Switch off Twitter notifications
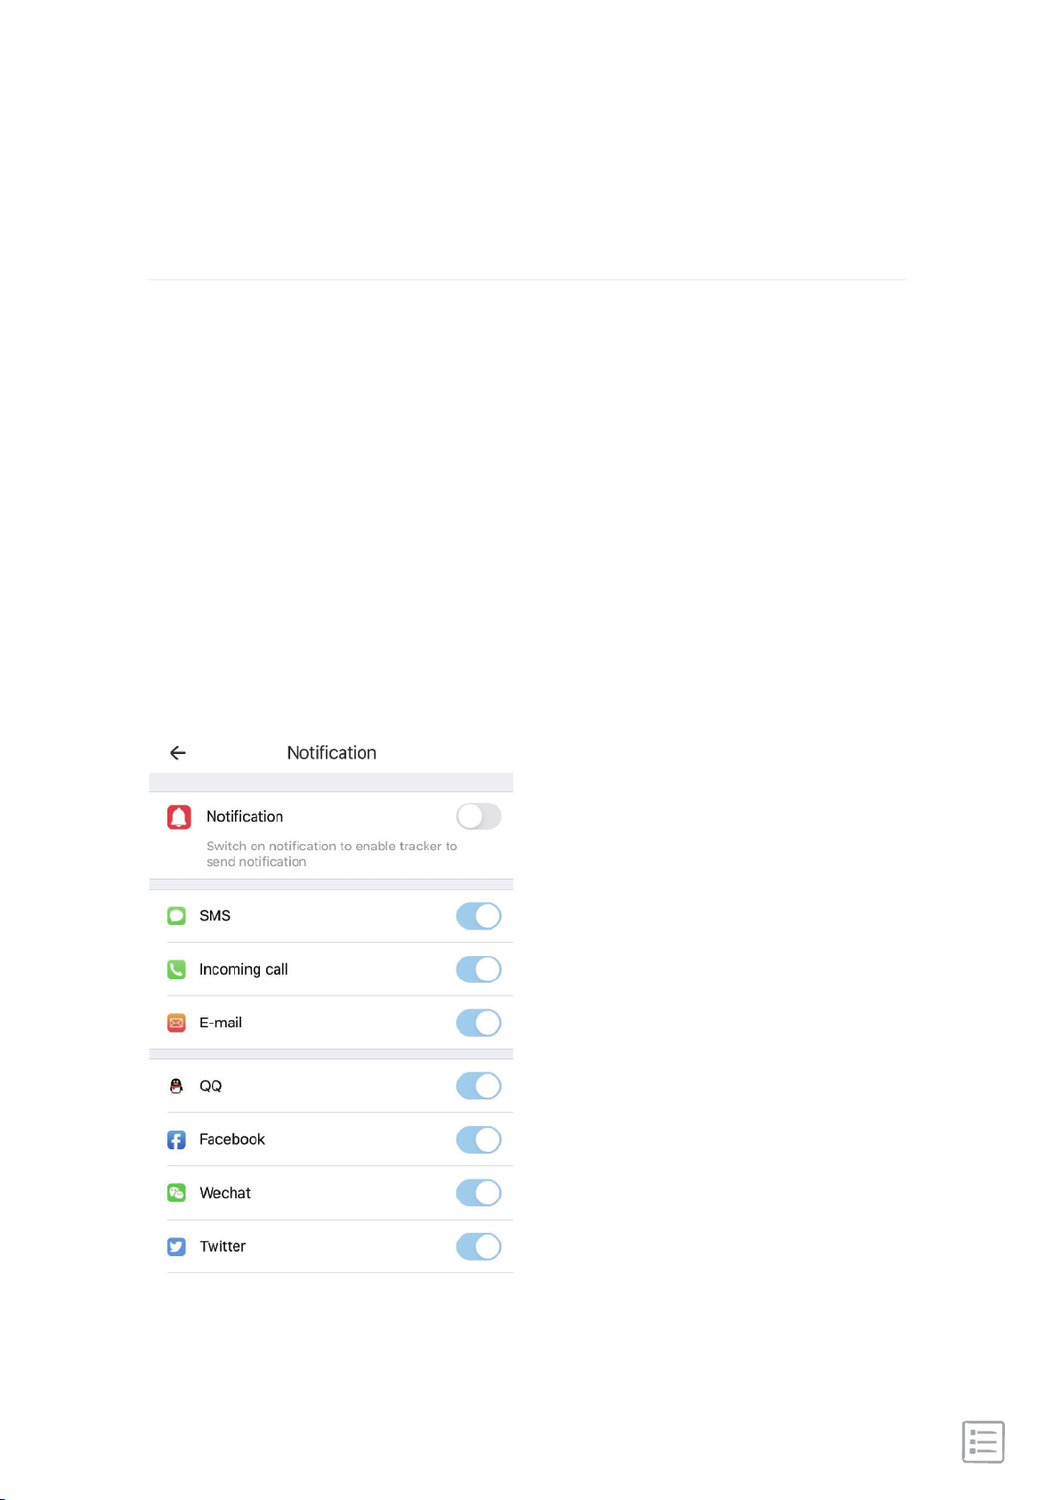 (479, 1246)
